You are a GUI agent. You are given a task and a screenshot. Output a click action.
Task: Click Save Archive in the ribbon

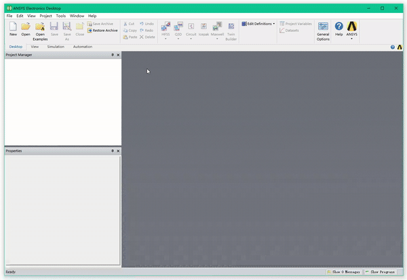(100, 24)
